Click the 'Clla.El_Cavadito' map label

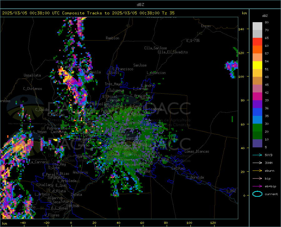pos(173,52)
